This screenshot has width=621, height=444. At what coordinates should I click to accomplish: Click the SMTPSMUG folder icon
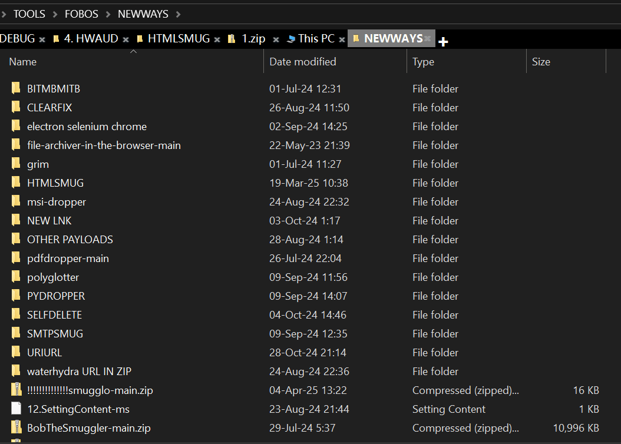point(16,333)
